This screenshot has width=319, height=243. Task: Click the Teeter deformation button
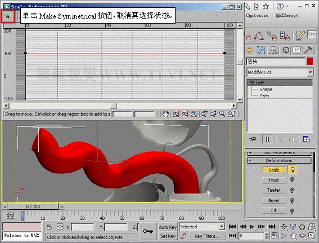pos(274,190)
